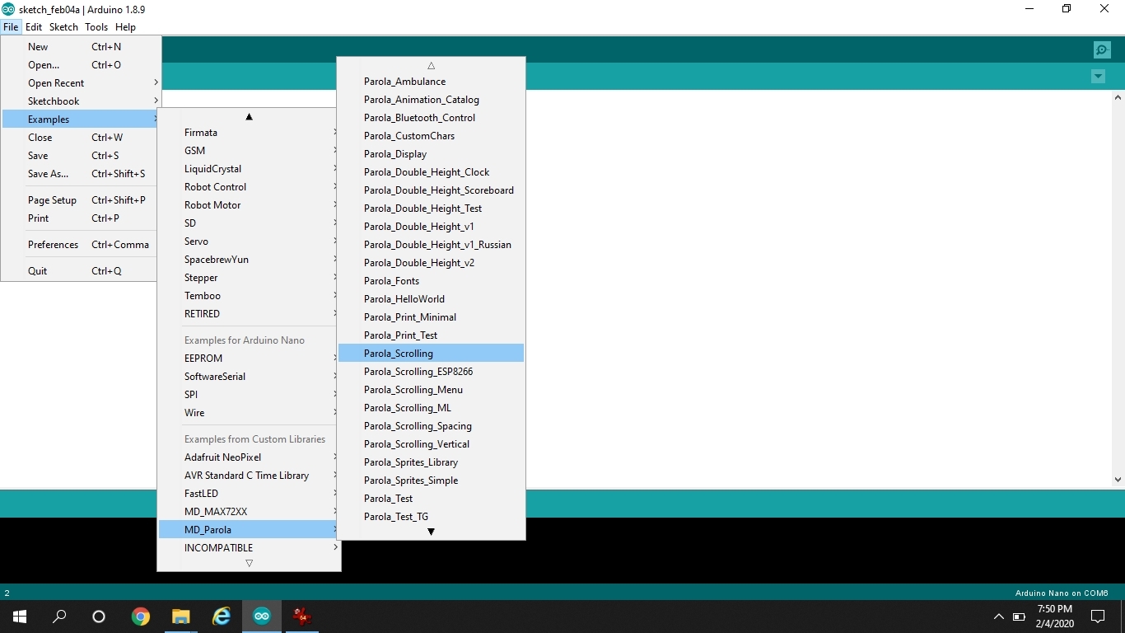The height and width of the screenshot is (633, 1125).
Task: Expand the LiquidCrystal examples submenu
Action: (x=249, y=169)
